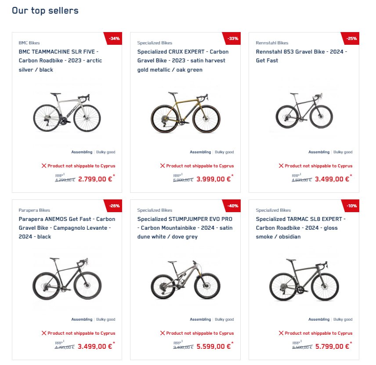Viewport: 376px width, 365px height.
Task: Click the 5.799,00 € Tarmac price
Action: (x=332, y=346)
